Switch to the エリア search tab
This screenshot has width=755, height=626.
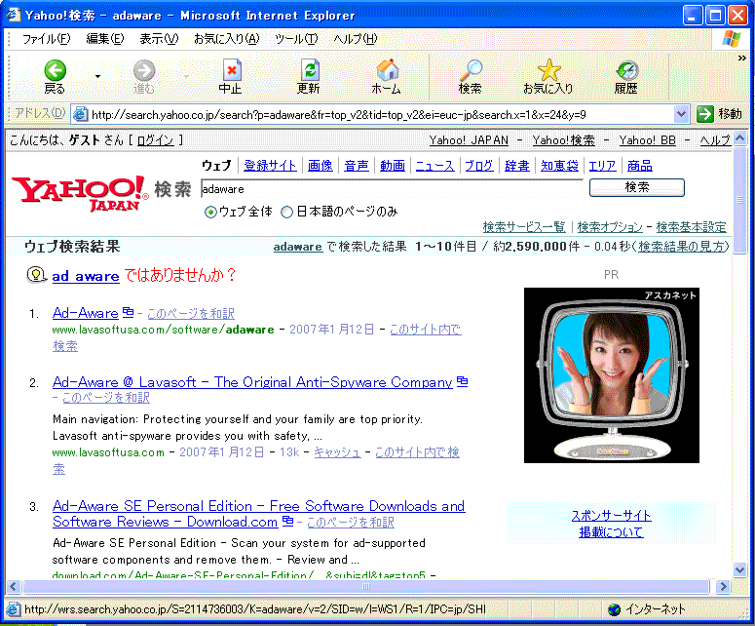(602, 166)
